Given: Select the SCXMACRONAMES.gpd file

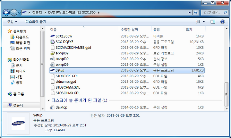Looking at the screenshot, I should (x=127, y=47).
